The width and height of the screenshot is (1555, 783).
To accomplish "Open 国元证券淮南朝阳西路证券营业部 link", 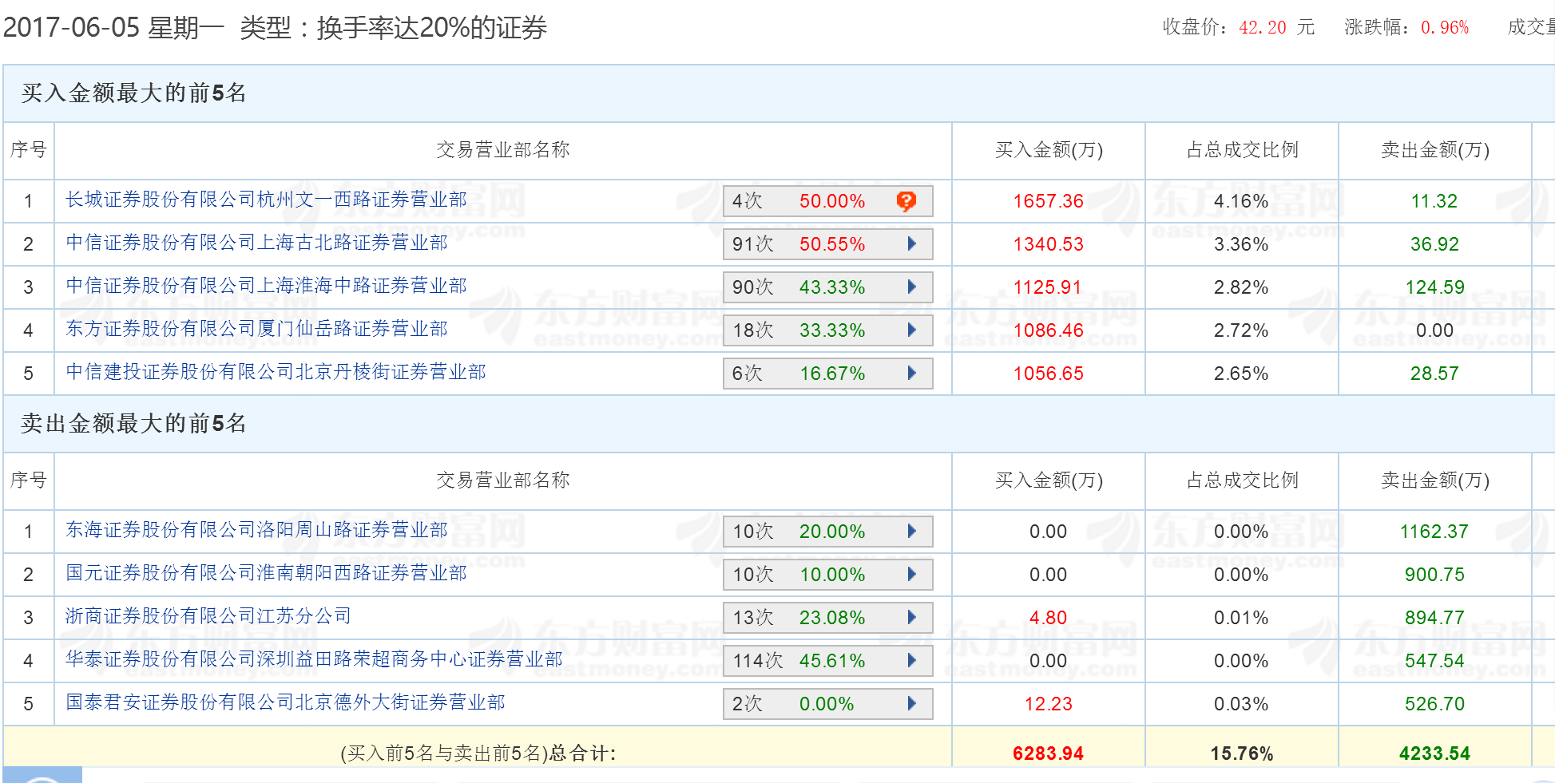I will (266, 573).
